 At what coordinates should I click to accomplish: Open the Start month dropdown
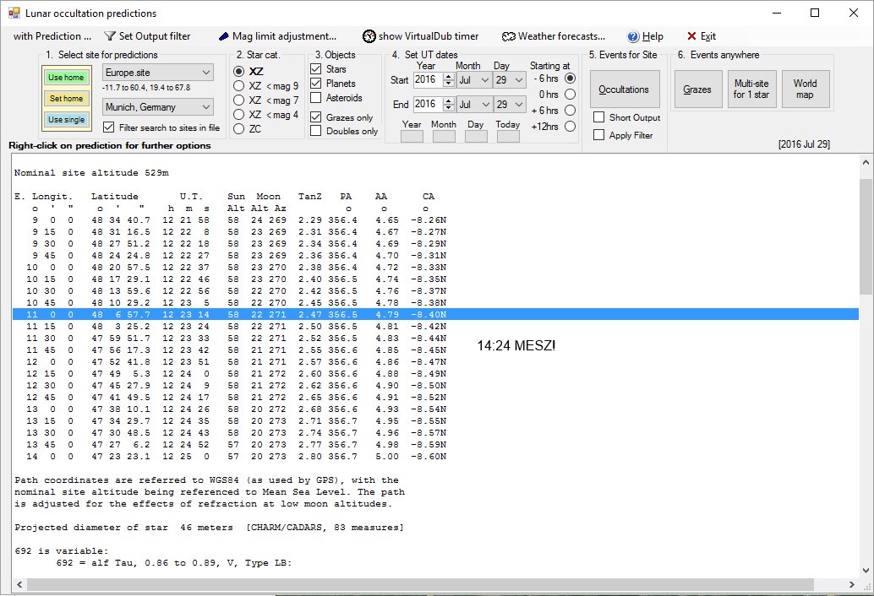484,80
